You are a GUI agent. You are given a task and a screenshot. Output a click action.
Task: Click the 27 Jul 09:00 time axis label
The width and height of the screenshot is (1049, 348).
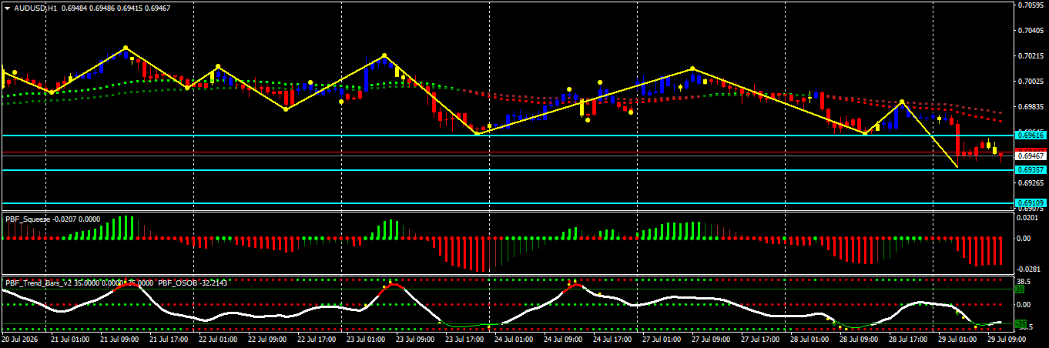point(712,339)
